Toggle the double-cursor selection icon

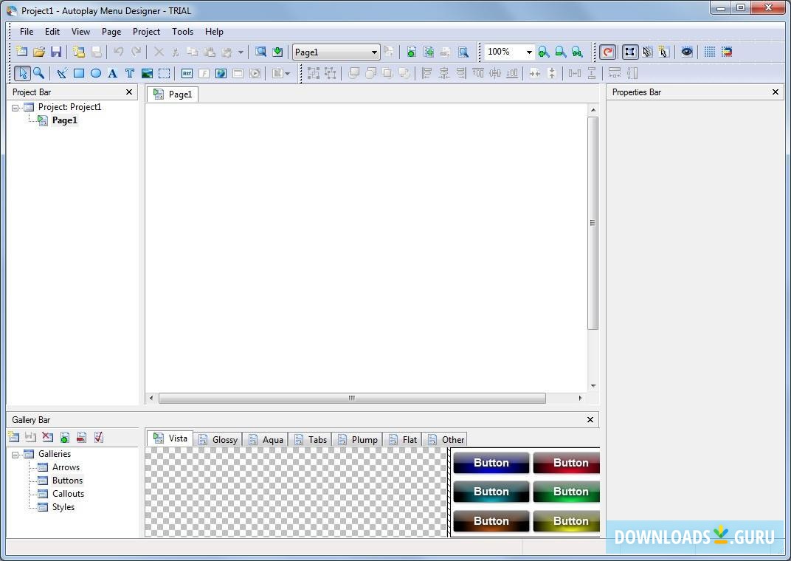[x=648, y=52]
